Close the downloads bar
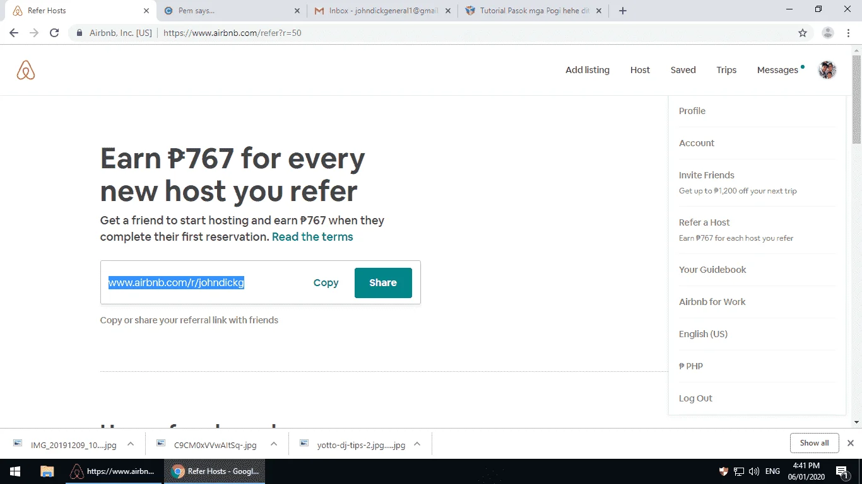Image resolution: width=862 pixels, height=484 pixels. (x=851, y=443)
